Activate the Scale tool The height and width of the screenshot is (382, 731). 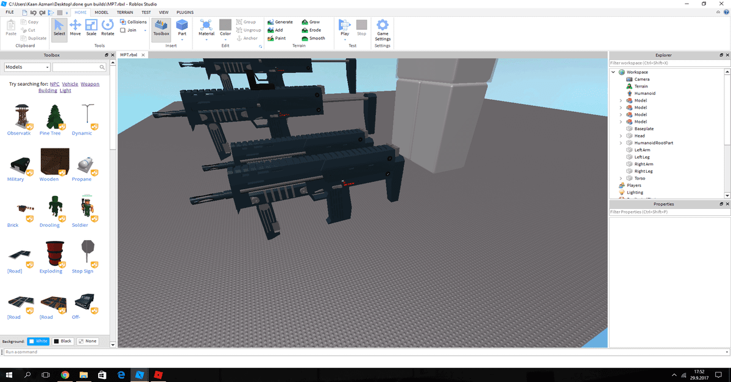coord(91,27)
